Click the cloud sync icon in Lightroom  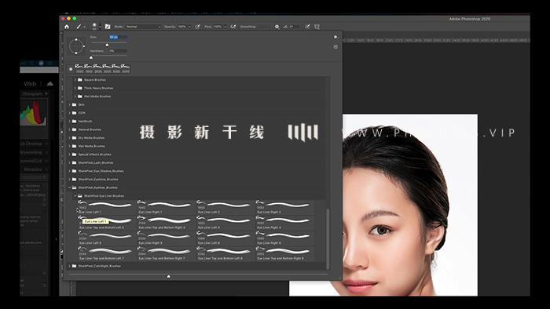pos(49,84)
